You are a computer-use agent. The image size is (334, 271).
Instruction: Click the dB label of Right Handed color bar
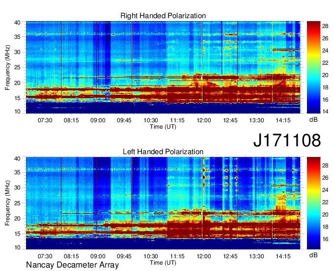tap(313, 120)
